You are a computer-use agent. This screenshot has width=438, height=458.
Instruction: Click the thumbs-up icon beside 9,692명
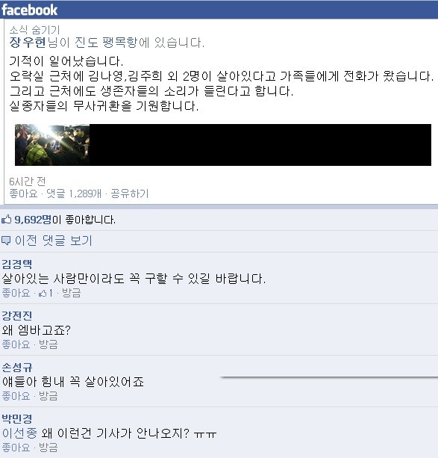[x=7, y=219]
